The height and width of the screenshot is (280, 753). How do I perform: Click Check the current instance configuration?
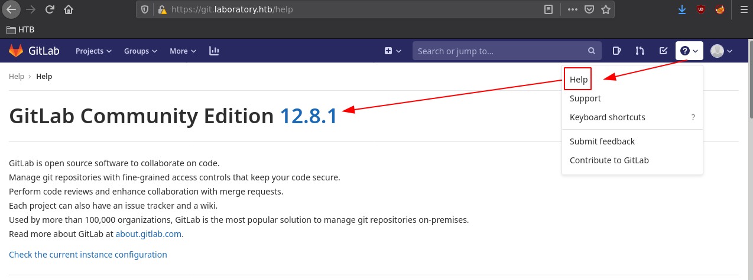88,255
